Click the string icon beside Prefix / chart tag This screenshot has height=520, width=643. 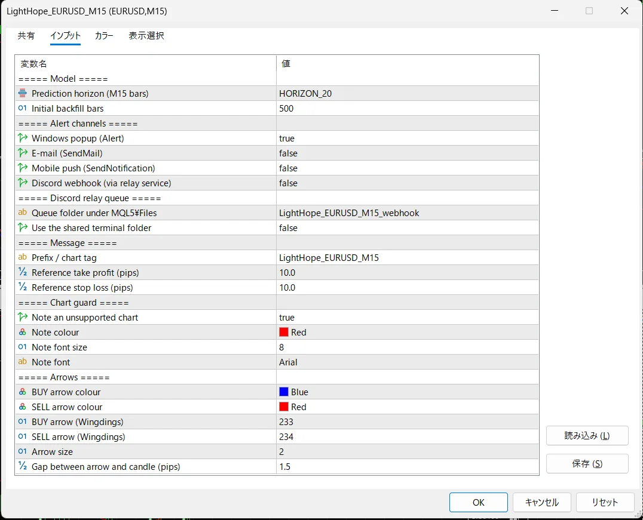coord(23,257)
